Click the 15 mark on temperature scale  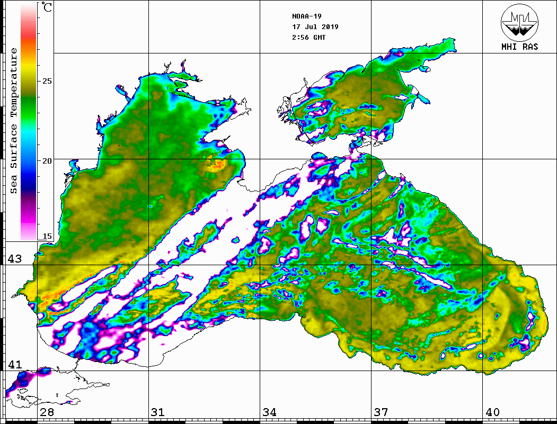[47, 236]
